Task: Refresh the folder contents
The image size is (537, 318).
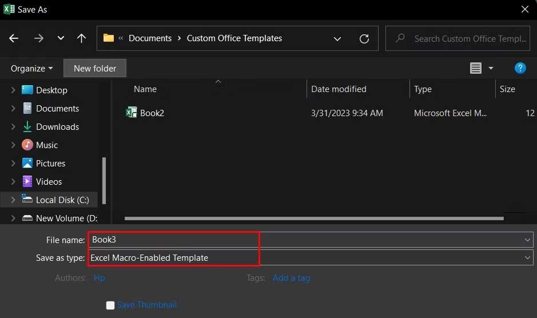Action: 364,39
